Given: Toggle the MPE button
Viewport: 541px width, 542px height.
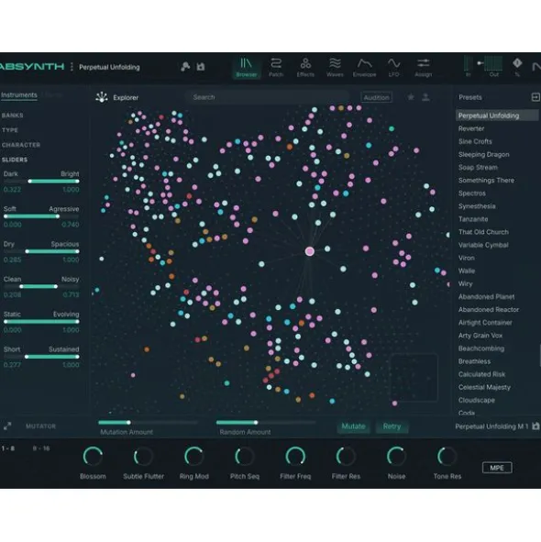Looking at the screenshot, I should 497,468.
